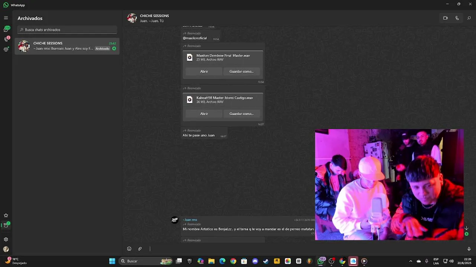The height and width of the screenshot is (267, 476).
Task: Click the Archivados panel heading
Action: pos(30,18)
